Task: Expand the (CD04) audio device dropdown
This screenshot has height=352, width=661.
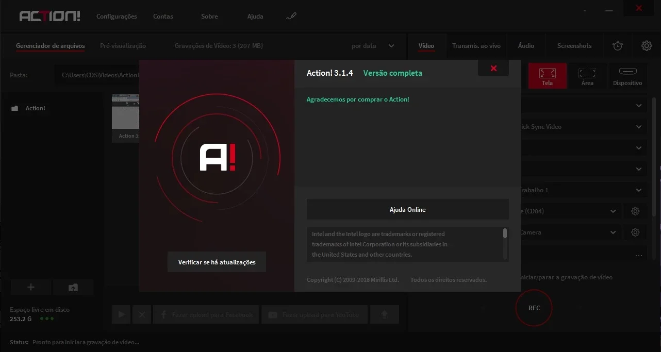Action: [613, 211]
